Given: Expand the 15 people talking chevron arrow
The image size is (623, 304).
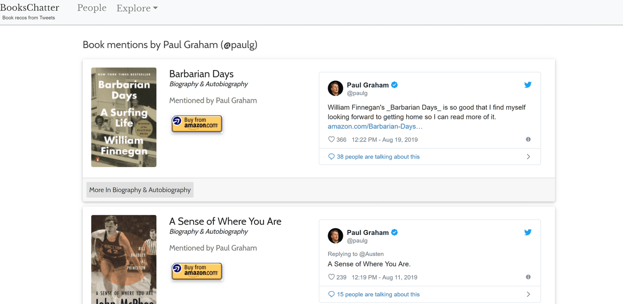Looking at the screenshot, I should (x=528, y=294).
